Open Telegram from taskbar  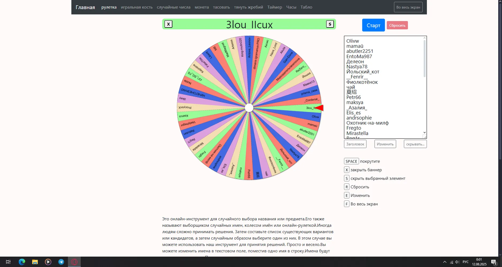(x=61, y=262)
